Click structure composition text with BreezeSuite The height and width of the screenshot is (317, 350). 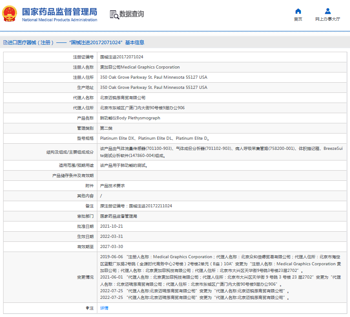click(x=221, y=152)
